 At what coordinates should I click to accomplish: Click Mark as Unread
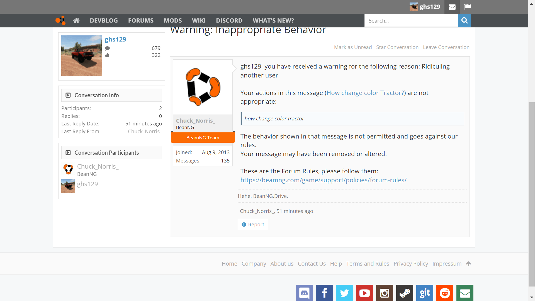[x=353, y=47]
